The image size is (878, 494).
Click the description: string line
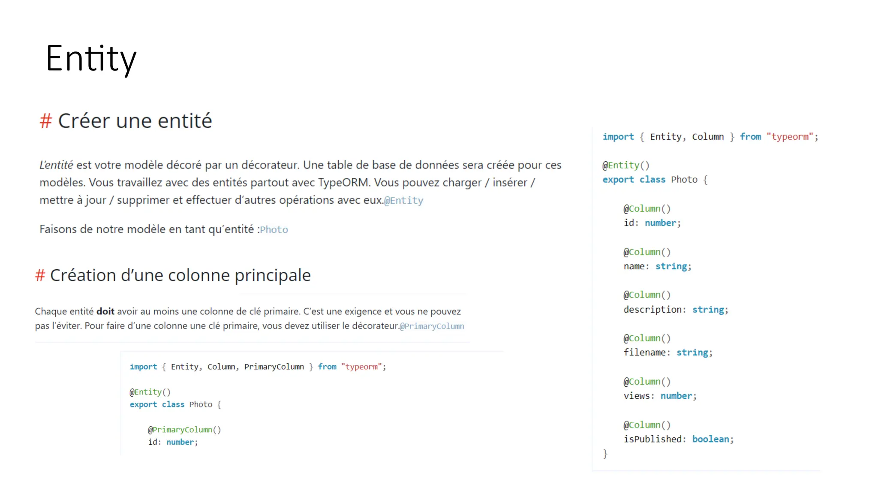coord(676,310)
